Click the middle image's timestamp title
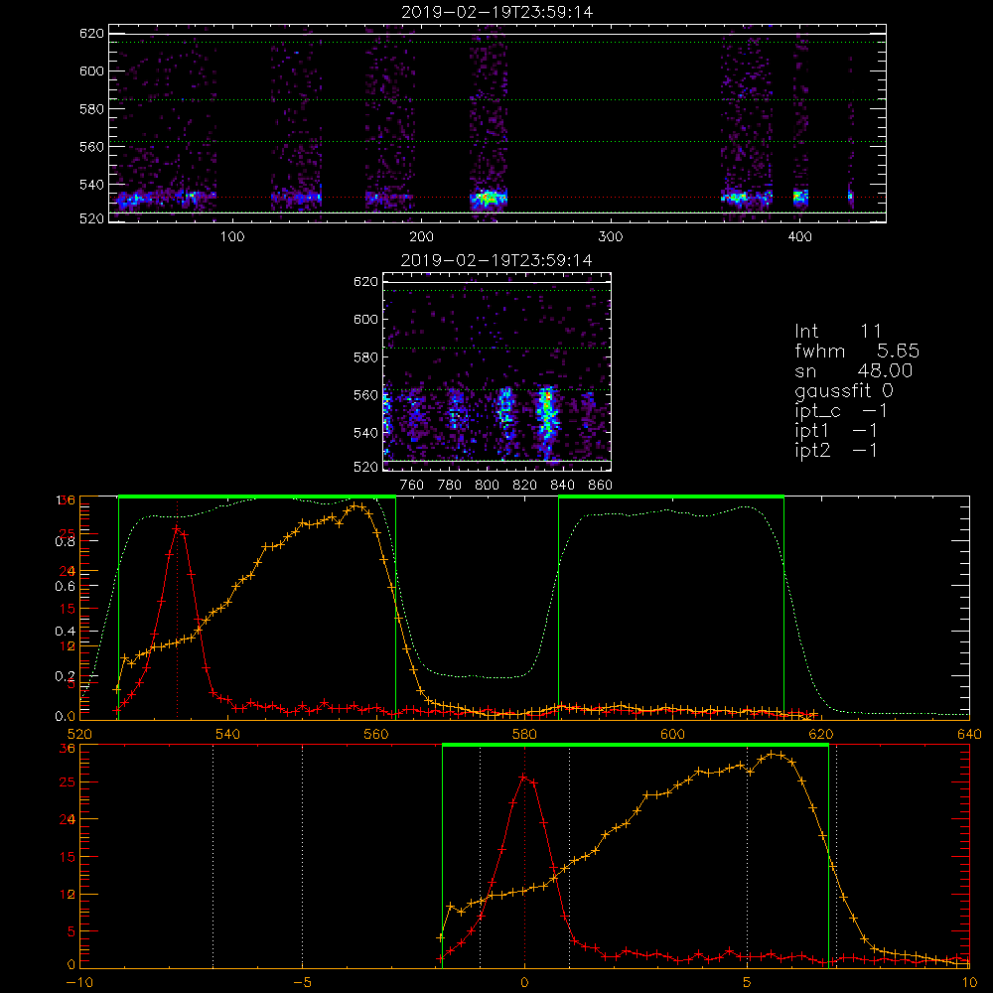This screenshot has width=993, height=993. point(497,260)
